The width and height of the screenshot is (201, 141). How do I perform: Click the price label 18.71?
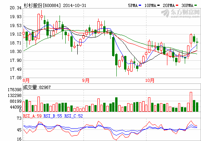tap(16, 43)
